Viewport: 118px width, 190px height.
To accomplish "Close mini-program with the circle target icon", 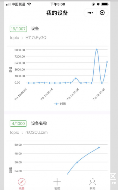I will [102, 13].
